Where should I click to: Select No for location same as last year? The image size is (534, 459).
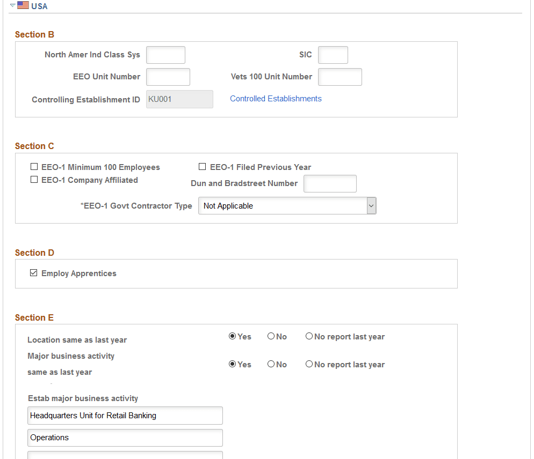271,336
